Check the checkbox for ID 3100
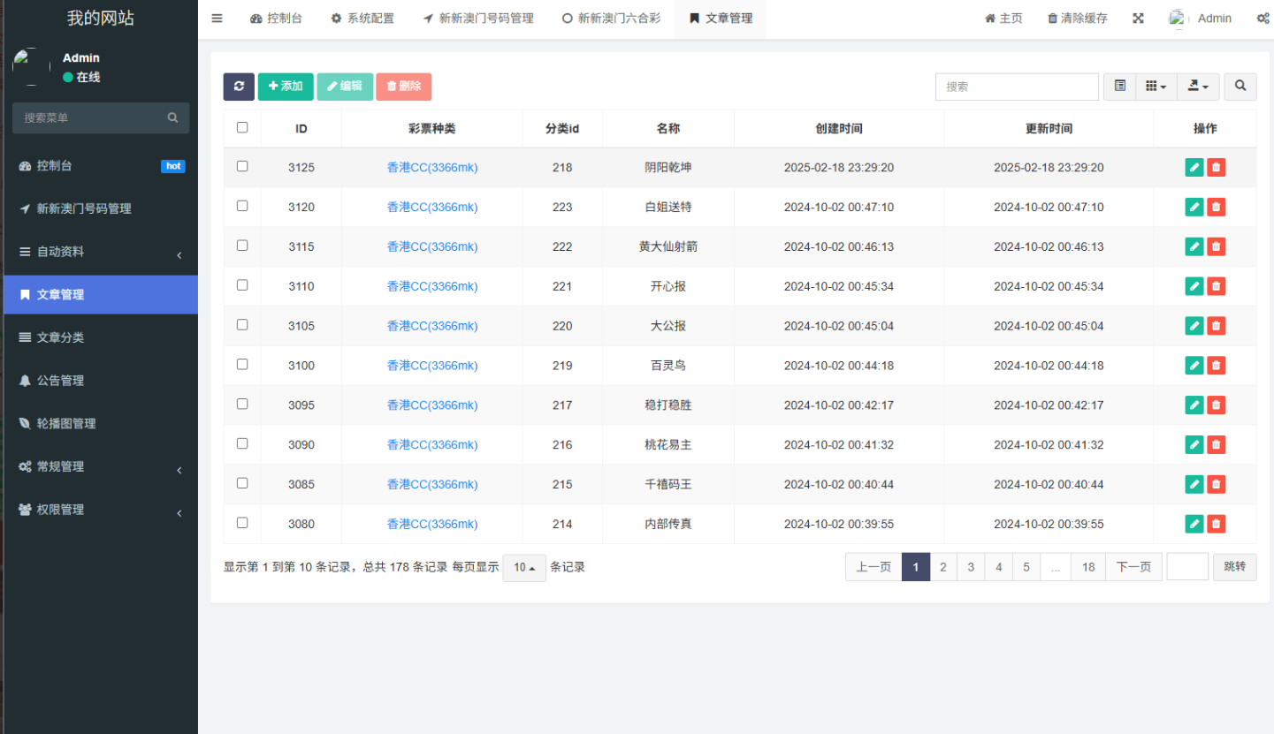This screenshot has width=1274, height=734. 242,364
